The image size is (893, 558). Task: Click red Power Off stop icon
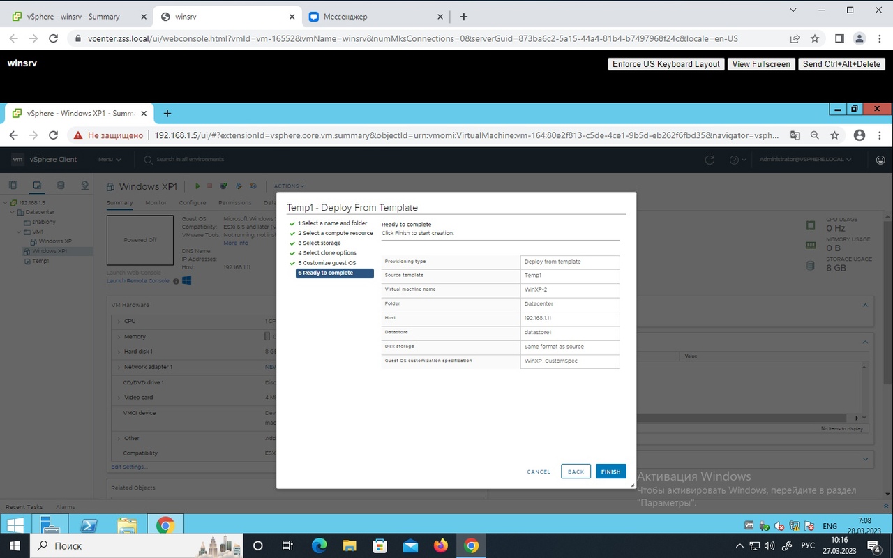[209, 186]
